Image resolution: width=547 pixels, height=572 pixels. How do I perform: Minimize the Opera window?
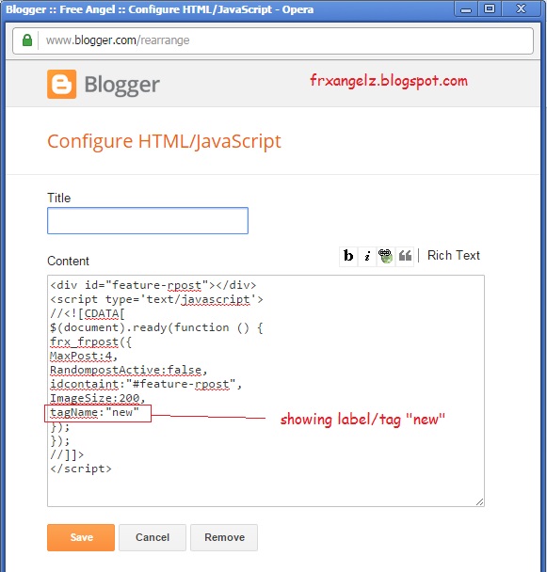[x=466, y=8]
